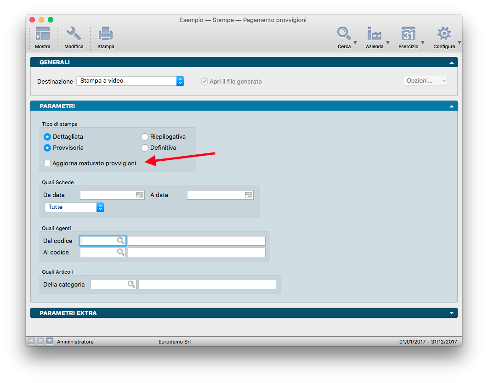Open the Cerca magnifier tool
Image resolution: width=488 pixels, height=383 pixels.
pos(344,35)
